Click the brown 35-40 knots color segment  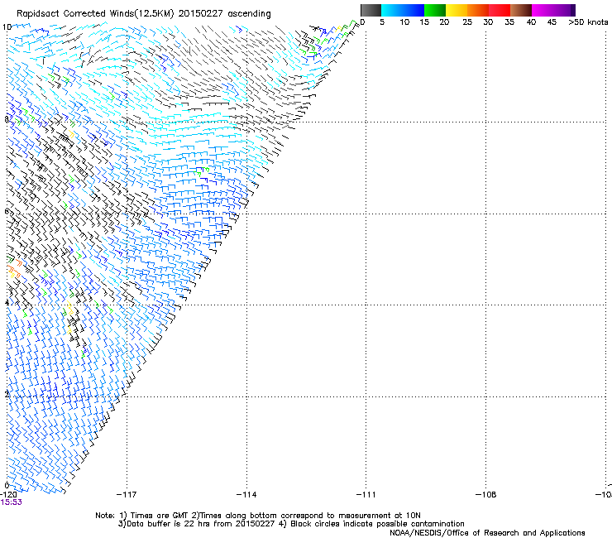click(x=521, y=10)
